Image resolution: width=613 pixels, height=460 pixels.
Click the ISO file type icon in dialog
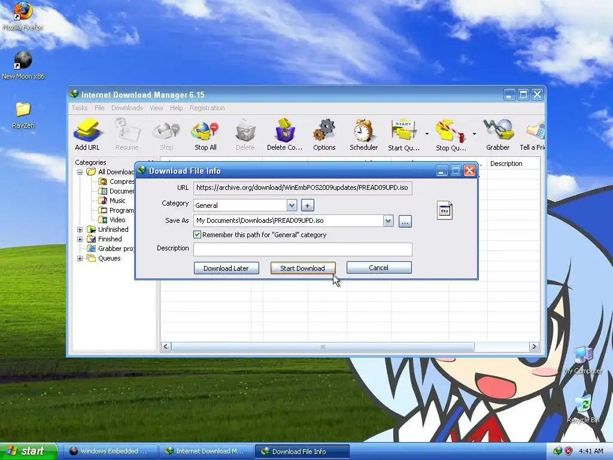click(x=445, y=210)
